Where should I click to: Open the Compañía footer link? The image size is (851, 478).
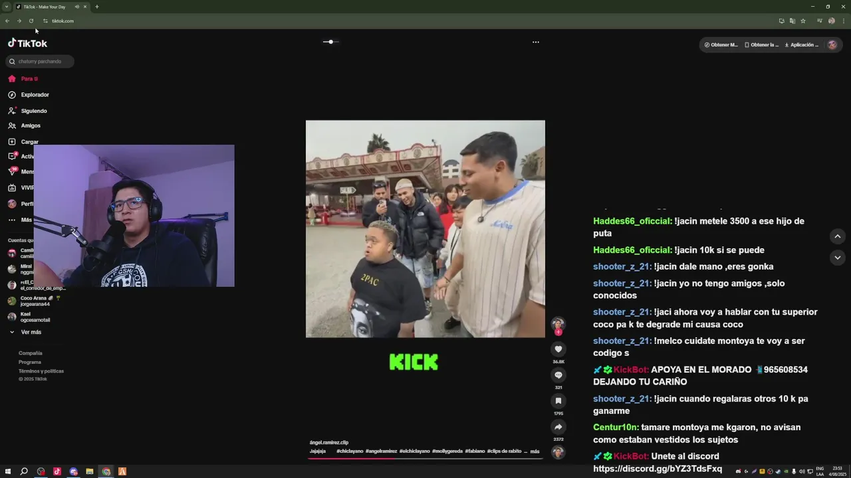(x=31, y=353)
